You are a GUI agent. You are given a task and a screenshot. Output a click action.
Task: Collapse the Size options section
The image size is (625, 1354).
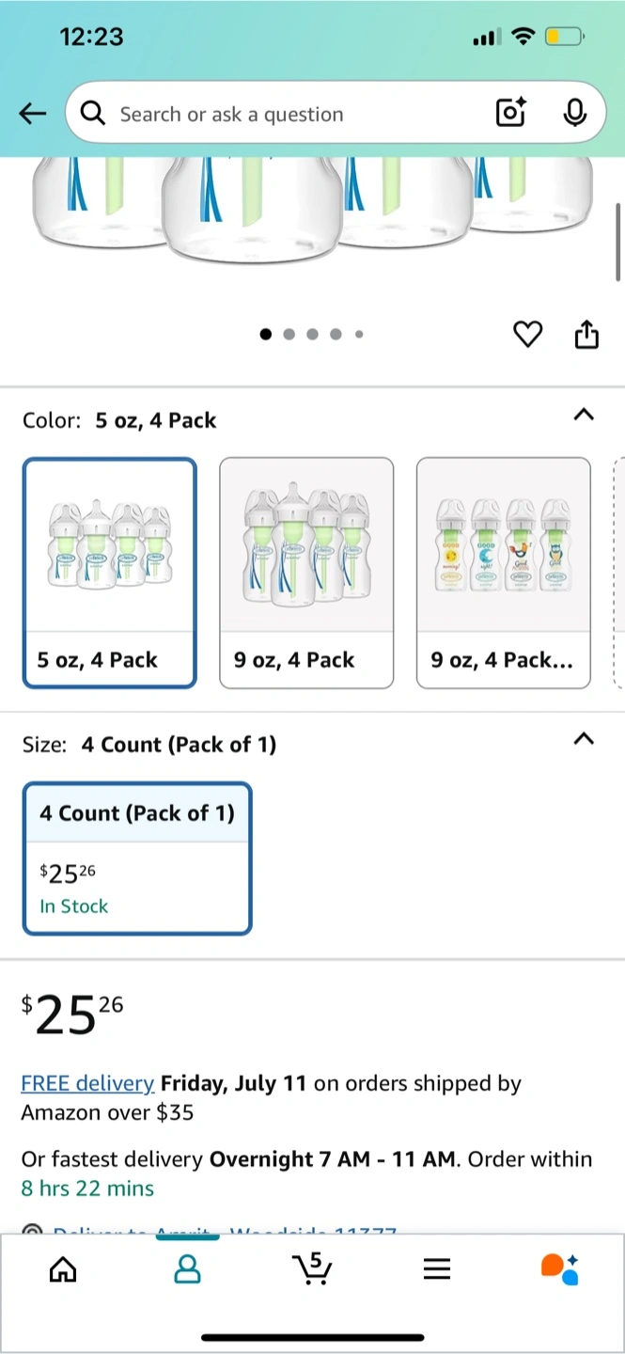[x=584, y=739]
